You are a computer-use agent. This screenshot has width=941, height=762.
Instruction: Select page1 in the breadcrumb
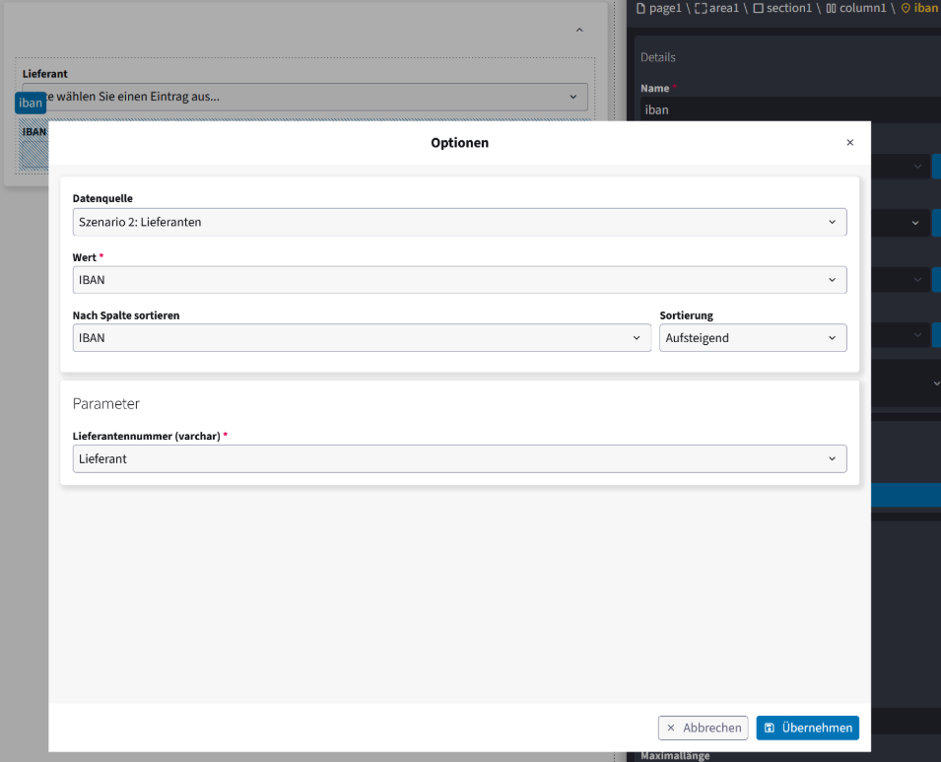click(x=665, y=8)
